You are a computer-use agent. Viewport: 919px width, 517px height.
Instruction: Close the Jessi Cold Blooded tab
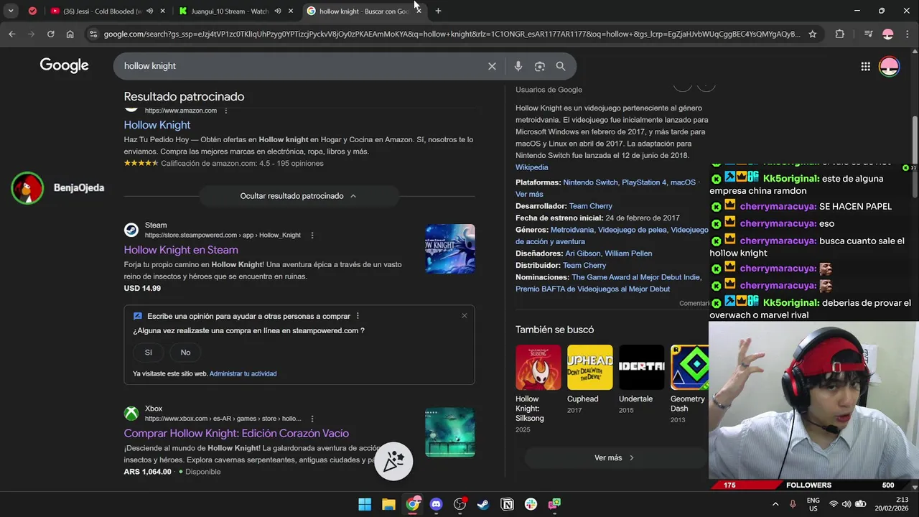(x=163, y=11)
